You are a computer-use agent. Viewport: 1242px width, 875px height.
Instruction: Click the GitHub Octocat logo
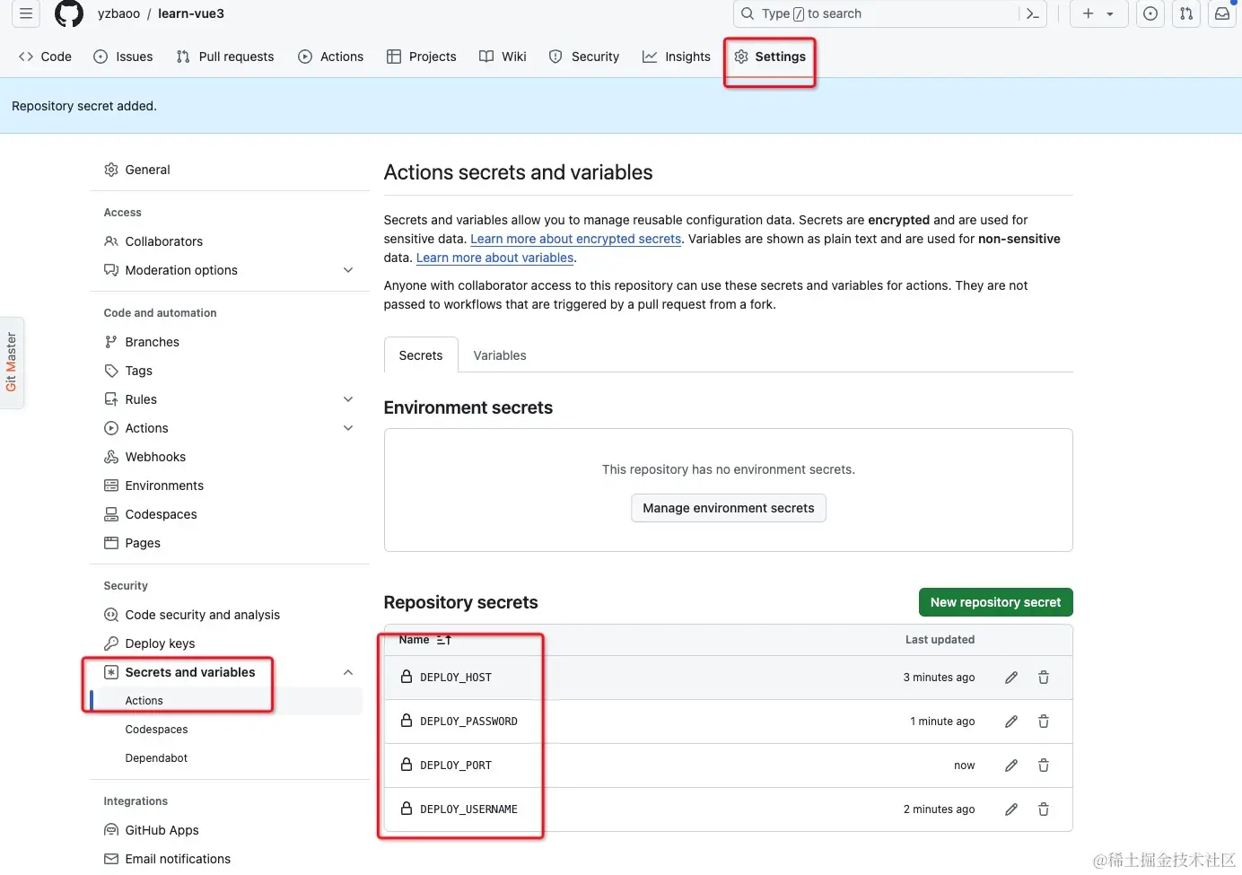[69, 13]
